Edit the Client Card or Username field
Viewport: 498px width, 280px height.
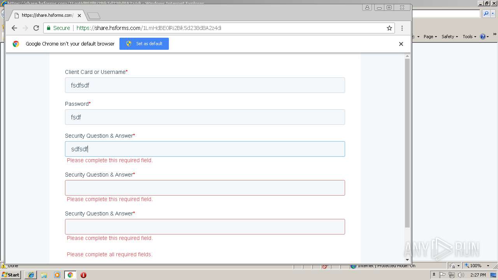tap(205, 85)
